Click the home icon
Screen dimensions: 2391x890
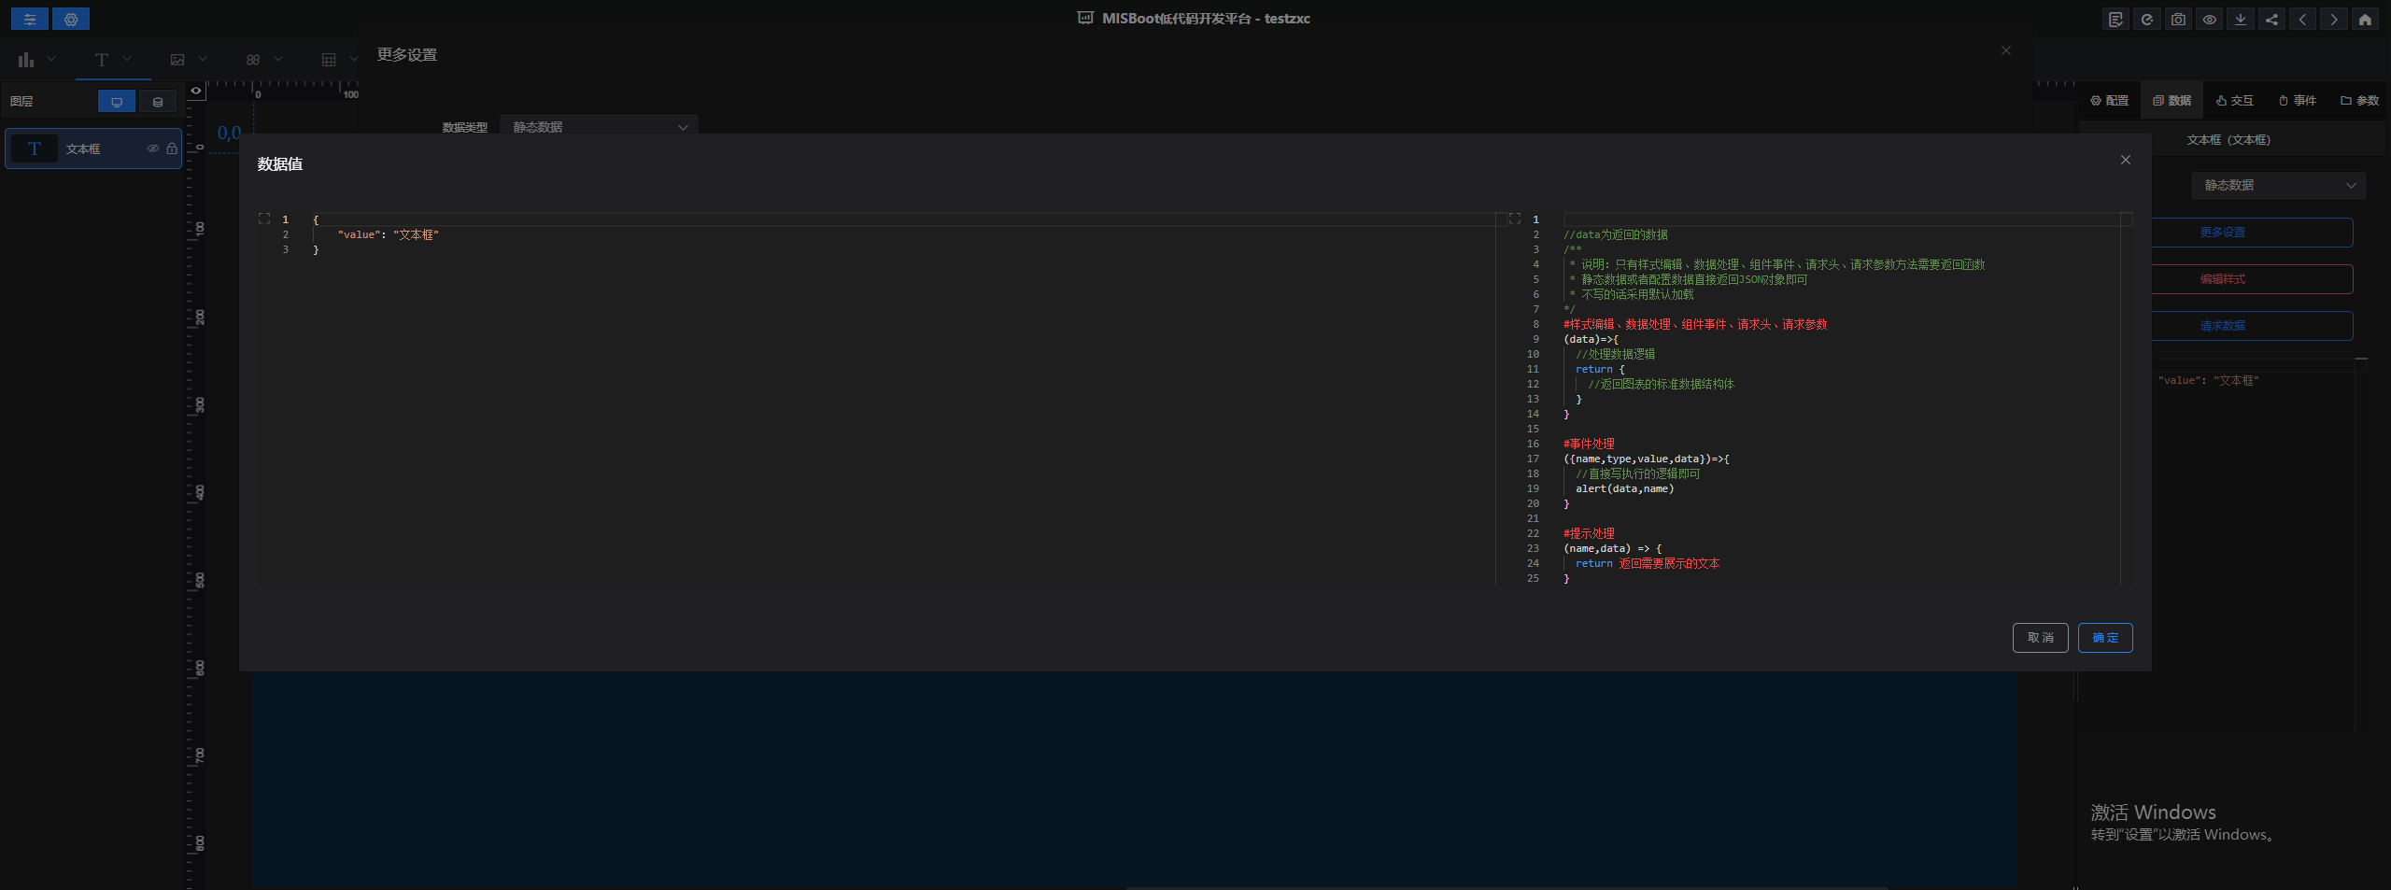(2365, 20)
